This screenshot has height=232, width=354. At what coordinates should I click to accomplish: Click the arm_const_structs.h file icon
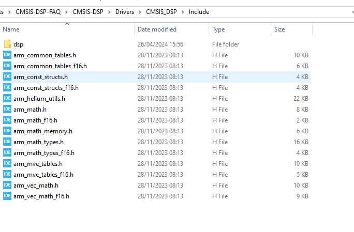(x=7, y=76)
